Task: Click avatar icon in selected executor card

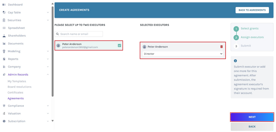Action: click(144, 47)
